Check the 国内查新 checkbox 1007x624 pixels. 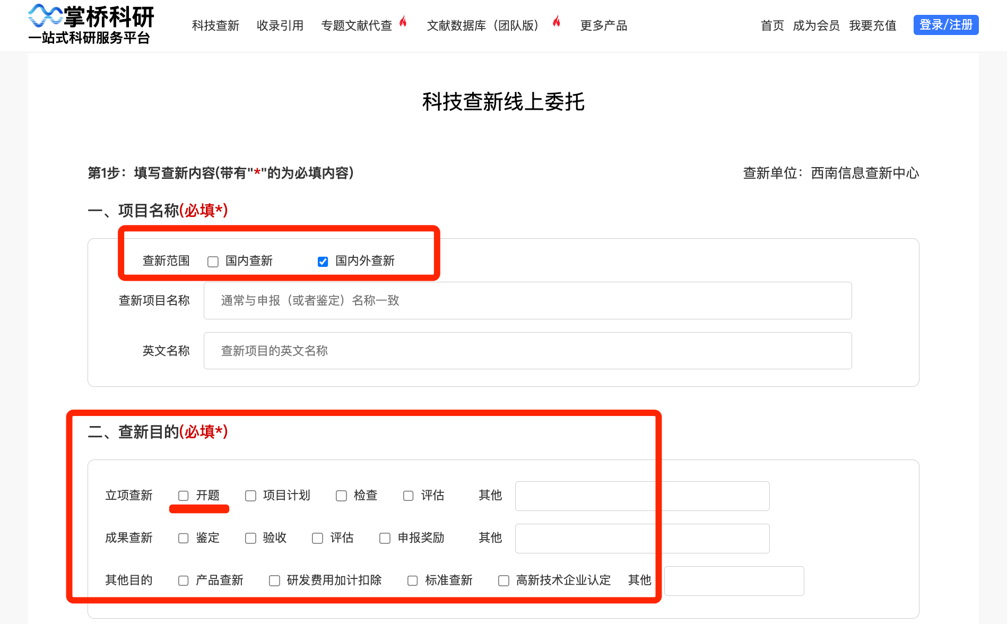coord(213,262)
